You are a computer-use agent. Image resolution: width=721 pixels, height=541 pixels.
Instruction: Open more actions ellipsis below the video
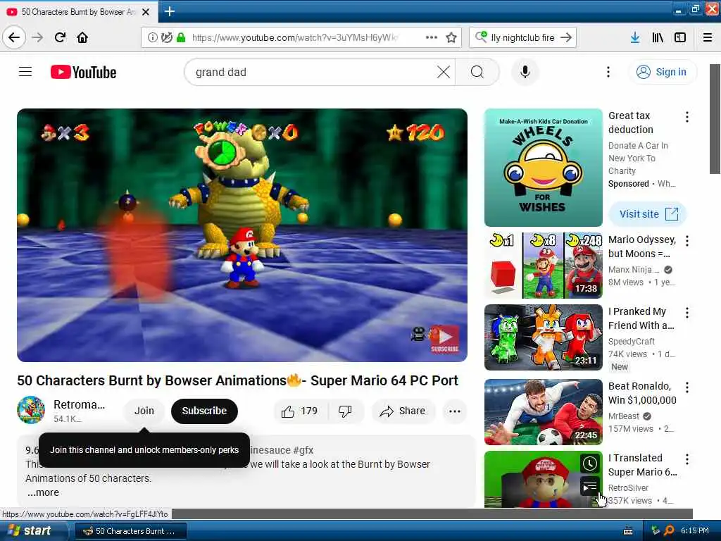click(455, 411)
